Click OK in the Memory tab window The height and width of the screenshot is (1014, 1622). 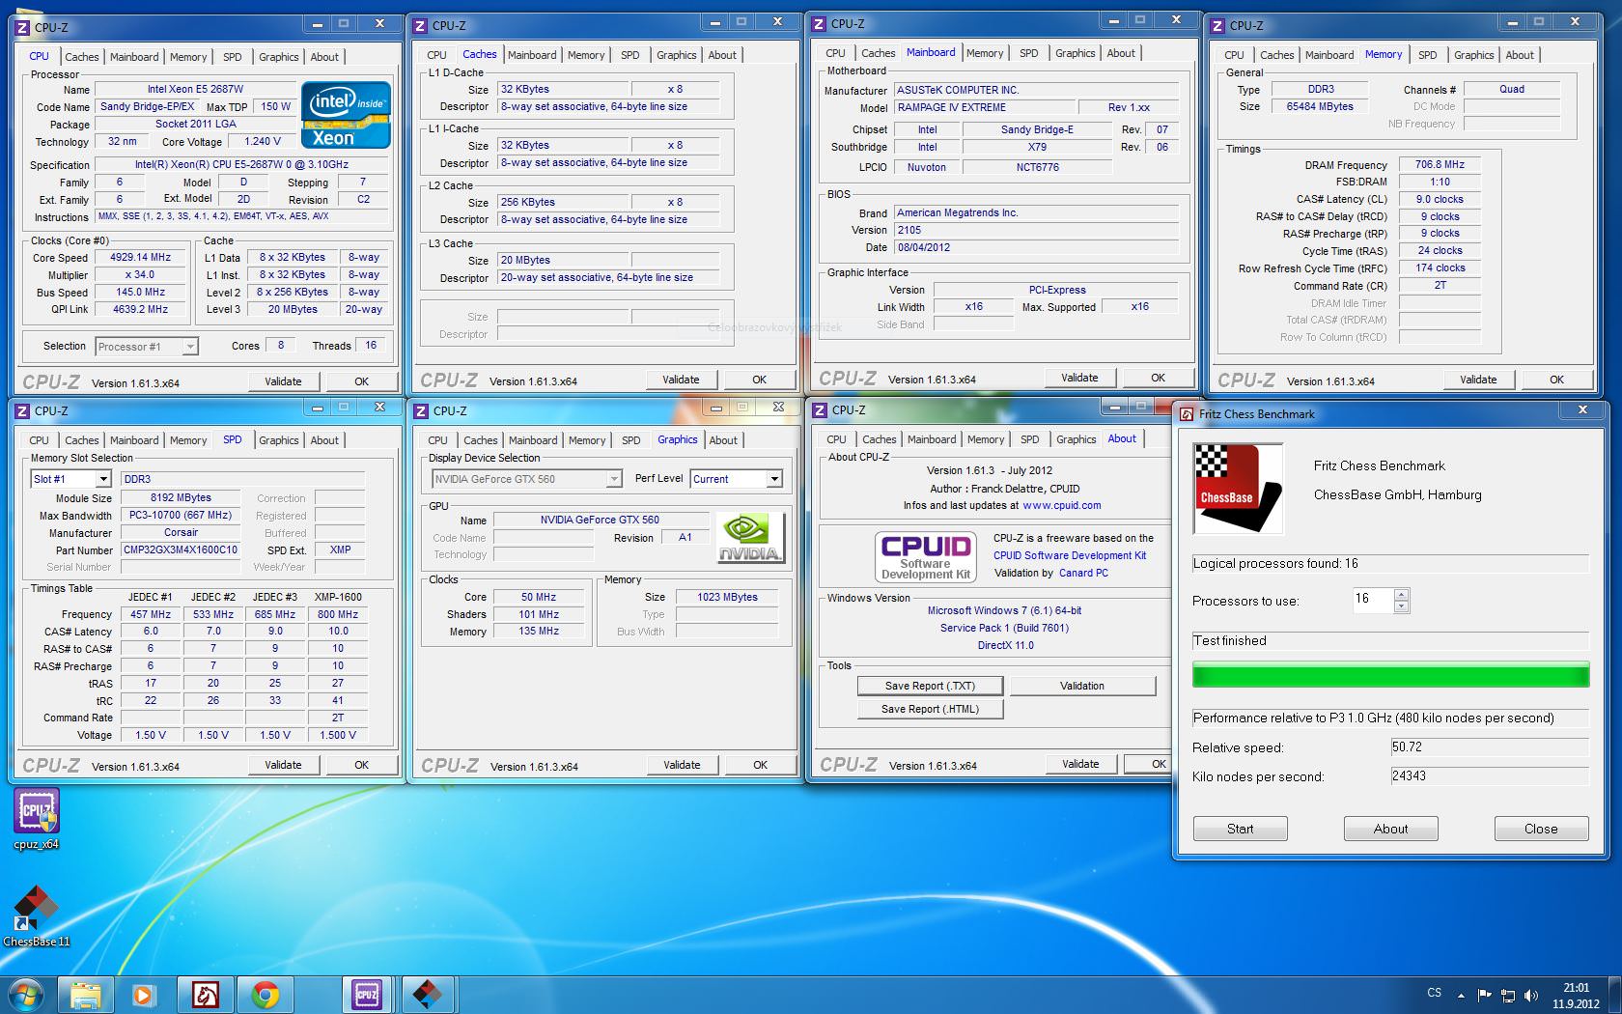1556,380
